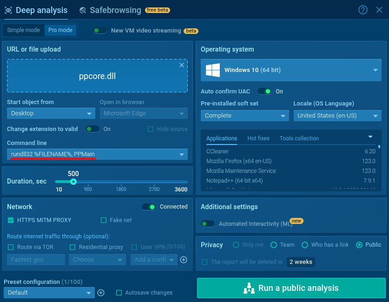
Task: Select Mozilla Maintenance Service entry
Action: coord(291,171)
